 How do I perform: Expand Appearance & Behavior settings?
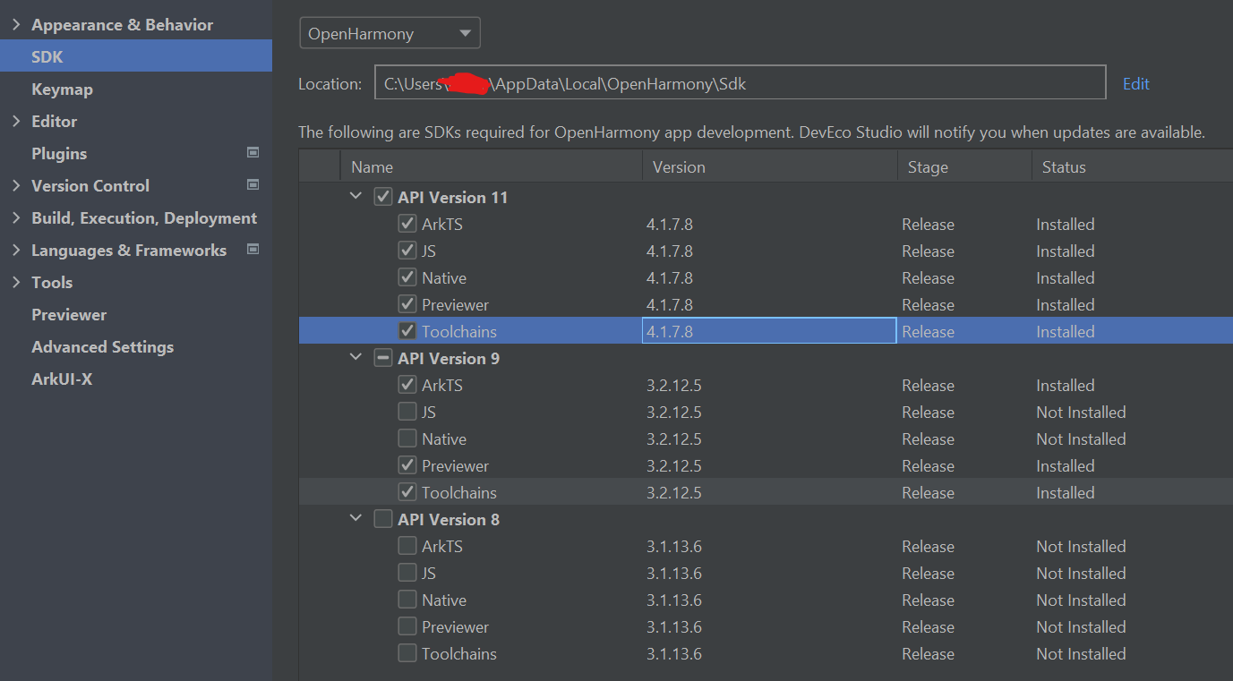pyautogui.click(x=16, y=24)
